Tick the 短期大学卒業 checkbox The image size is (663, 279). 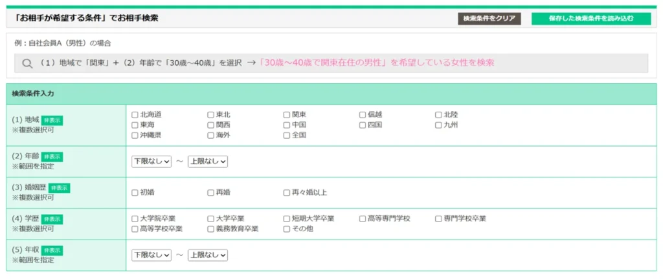coord(287,219)
